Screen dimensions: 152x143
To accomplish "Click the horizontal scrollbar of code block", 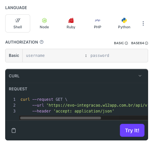I will pos(60,118).
